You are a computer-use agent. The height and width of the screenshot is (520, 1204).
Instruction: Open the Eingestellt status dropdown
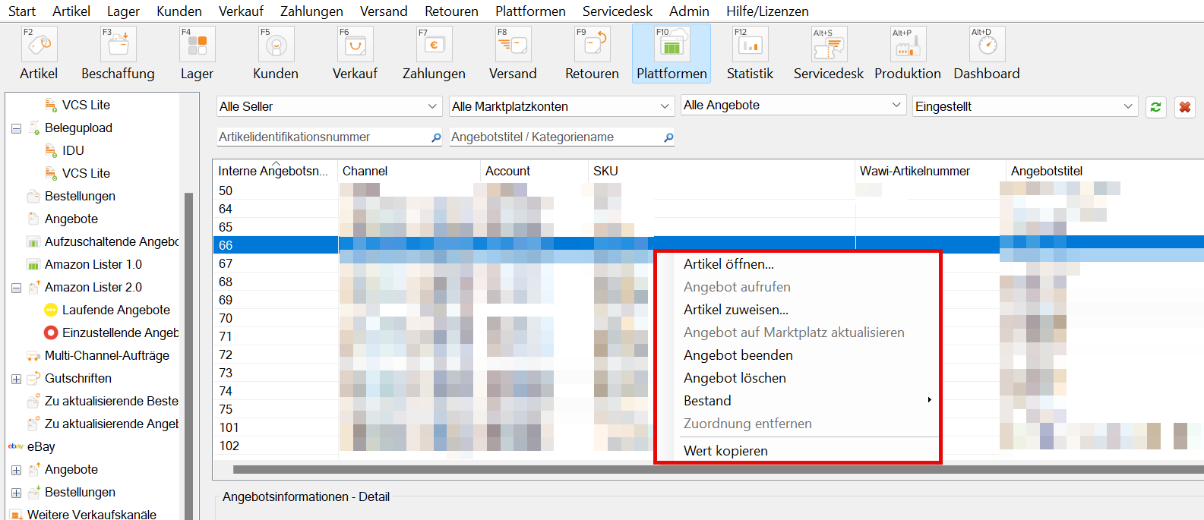pyautogui.click(x=1024, y=107)
